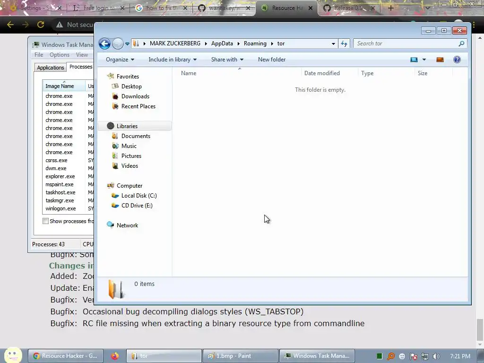This screenshot has width=484, height=363.
Task: Open CD Drive (E:)
Action: [x=137, y=206]
